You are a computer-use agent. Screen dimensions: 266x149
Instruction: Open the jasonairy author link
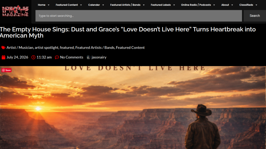pos(99,57)
